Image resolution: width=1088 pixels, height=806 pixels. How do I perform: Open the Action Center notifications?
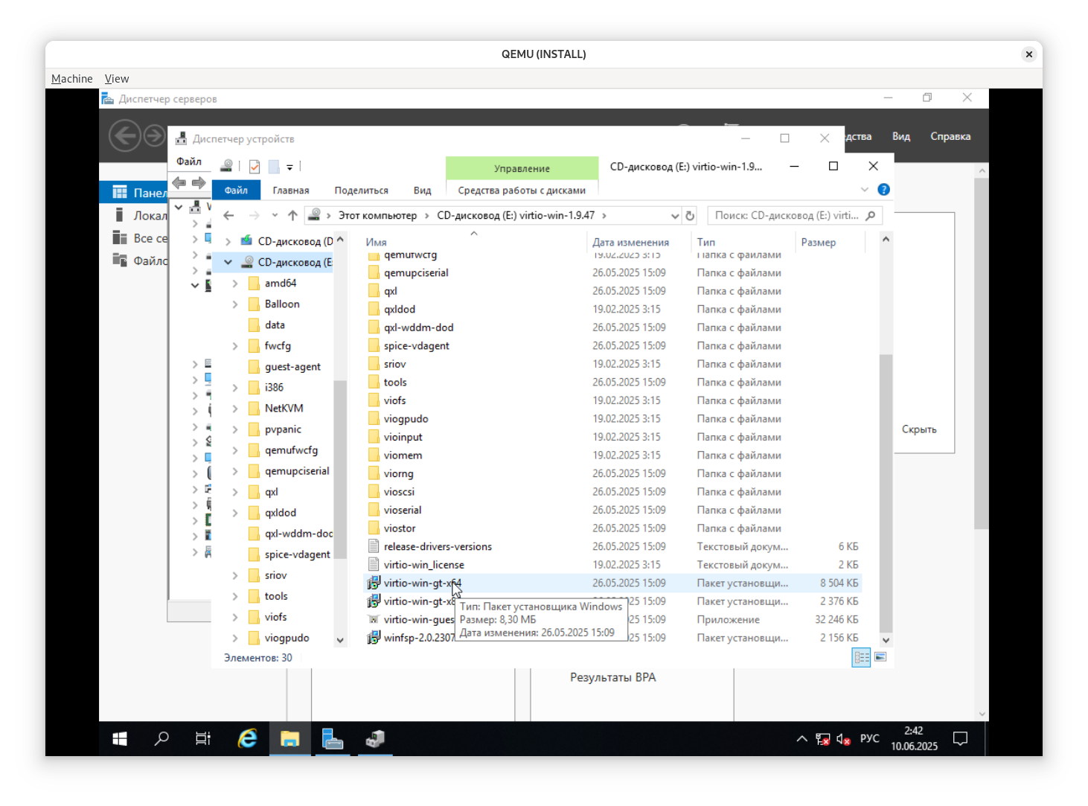[x=960, y=739]
